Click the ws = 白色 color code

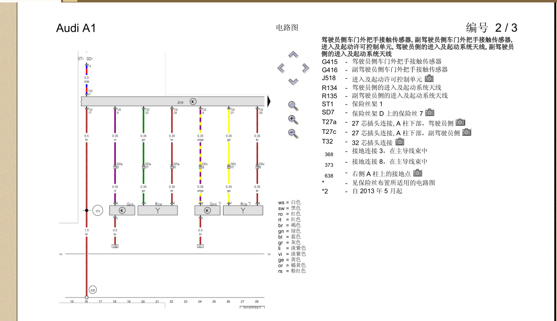coord(289,202)
